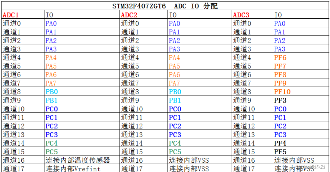The width and height of the screenshot is (330, 172).
Task: Click orange PA7 under ADC2 IO
Action: point(174,83)
